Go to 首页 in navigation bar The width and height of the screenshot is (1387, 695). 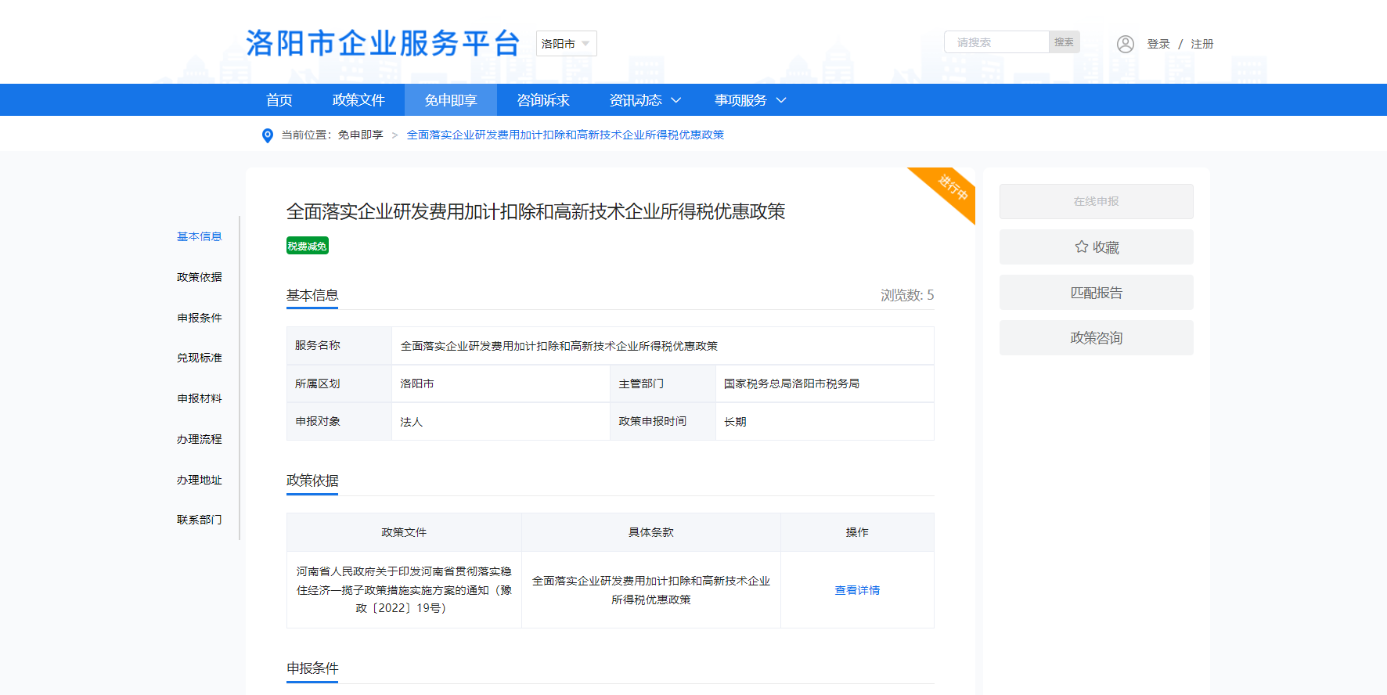279,100
